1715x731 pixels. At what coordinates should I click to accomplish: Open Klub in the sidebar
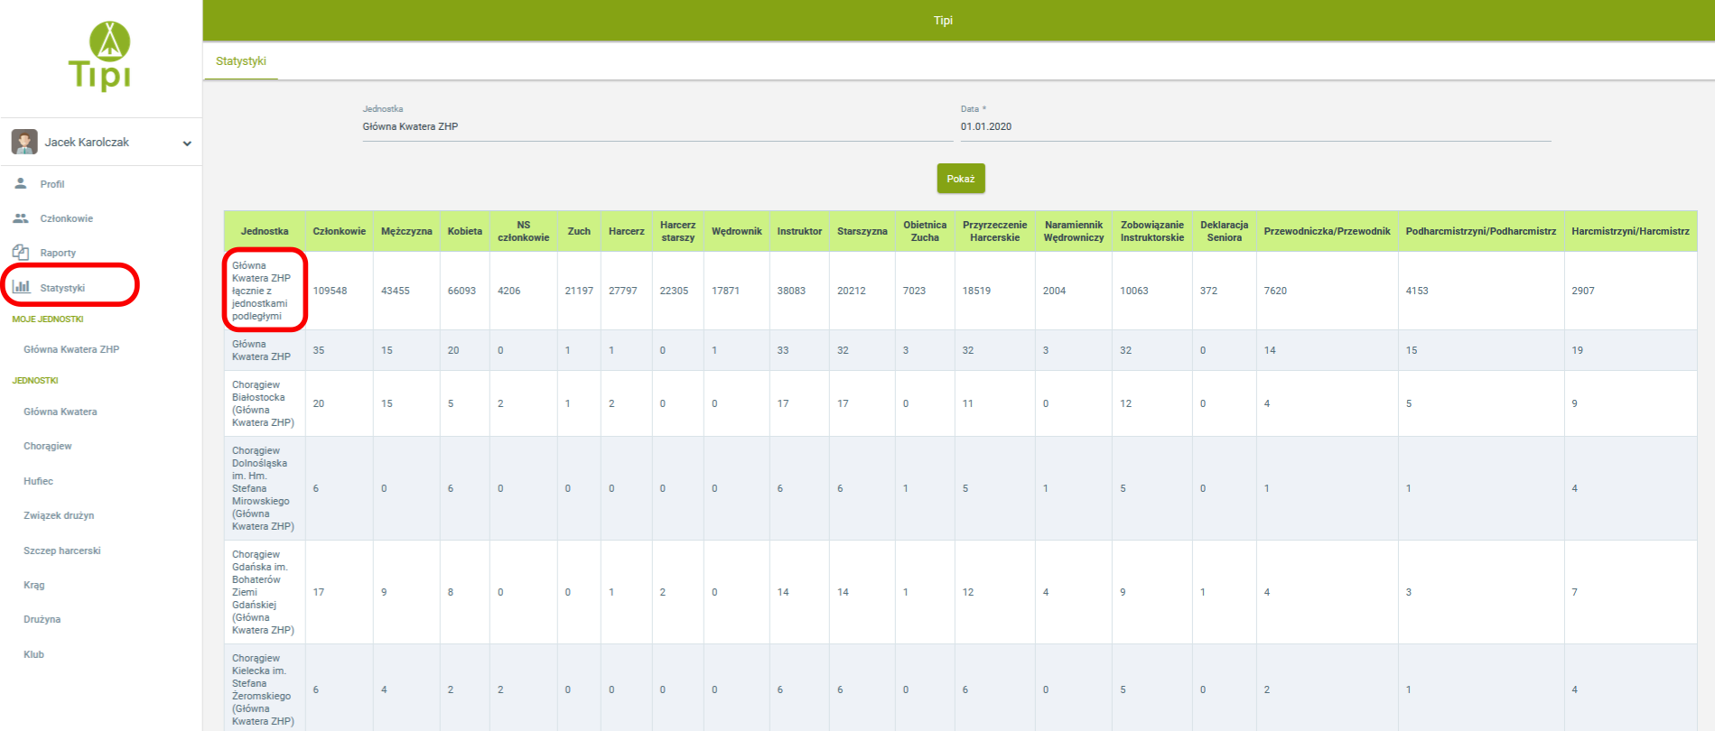click(x=34, y=654)
